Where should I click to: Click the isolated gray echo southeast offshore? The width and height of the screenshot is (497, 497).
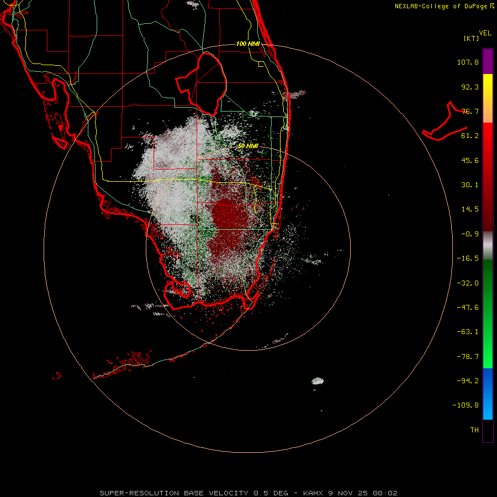point(318,381)
